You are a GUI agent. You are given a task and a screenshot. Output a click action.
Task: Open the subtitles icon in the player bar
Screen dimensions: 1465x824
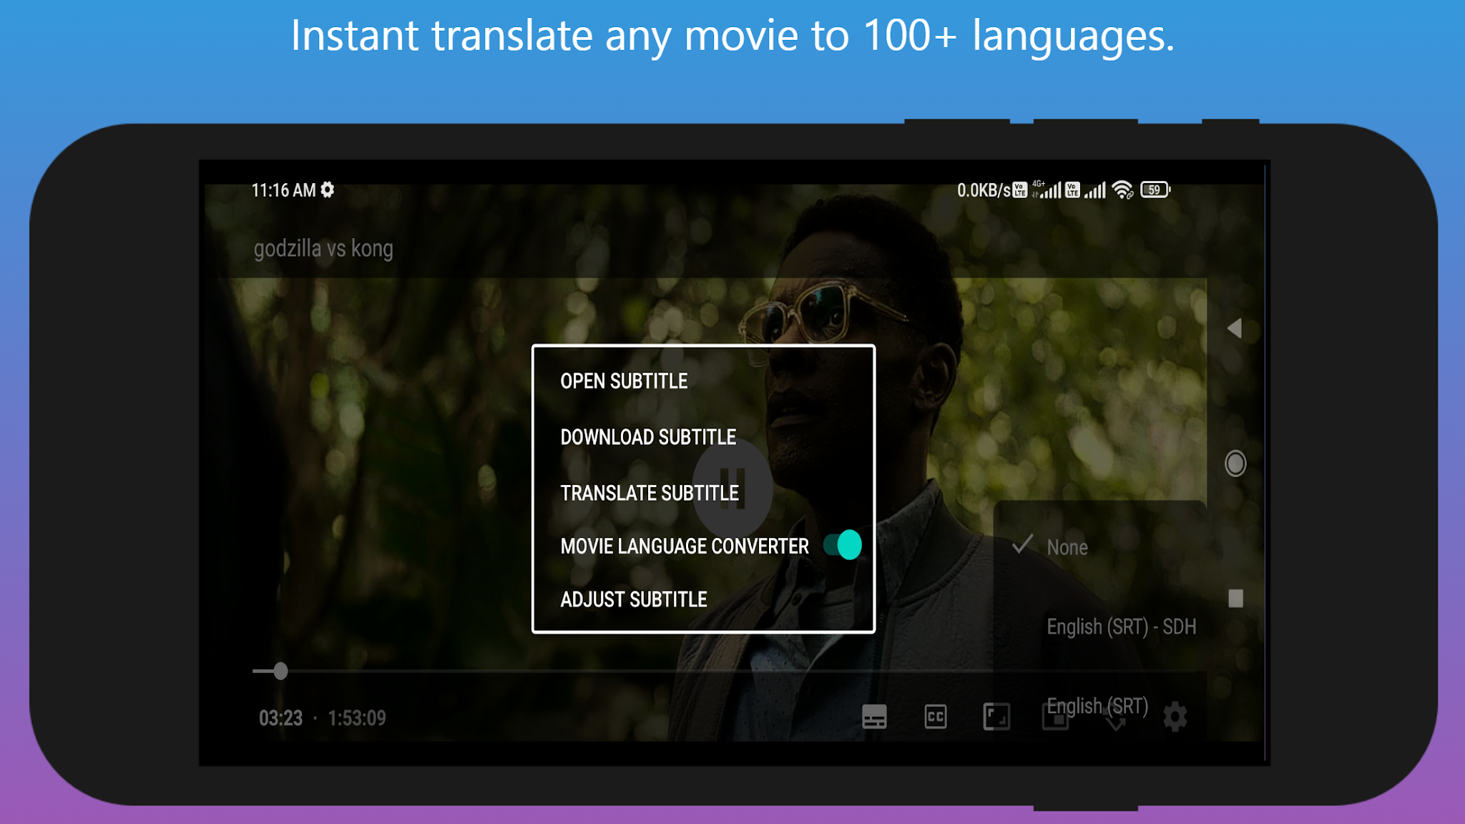tap(874, 716)
